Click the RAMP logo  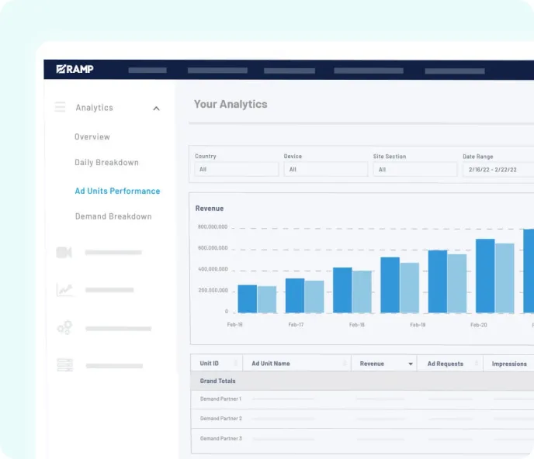tap(75, 69)
